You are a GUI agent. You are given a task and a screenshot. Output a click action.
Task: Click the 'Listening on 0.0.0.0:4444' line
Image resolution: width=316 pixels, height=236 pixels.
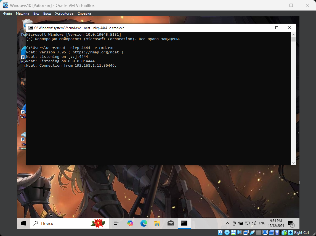coord(60,61)
